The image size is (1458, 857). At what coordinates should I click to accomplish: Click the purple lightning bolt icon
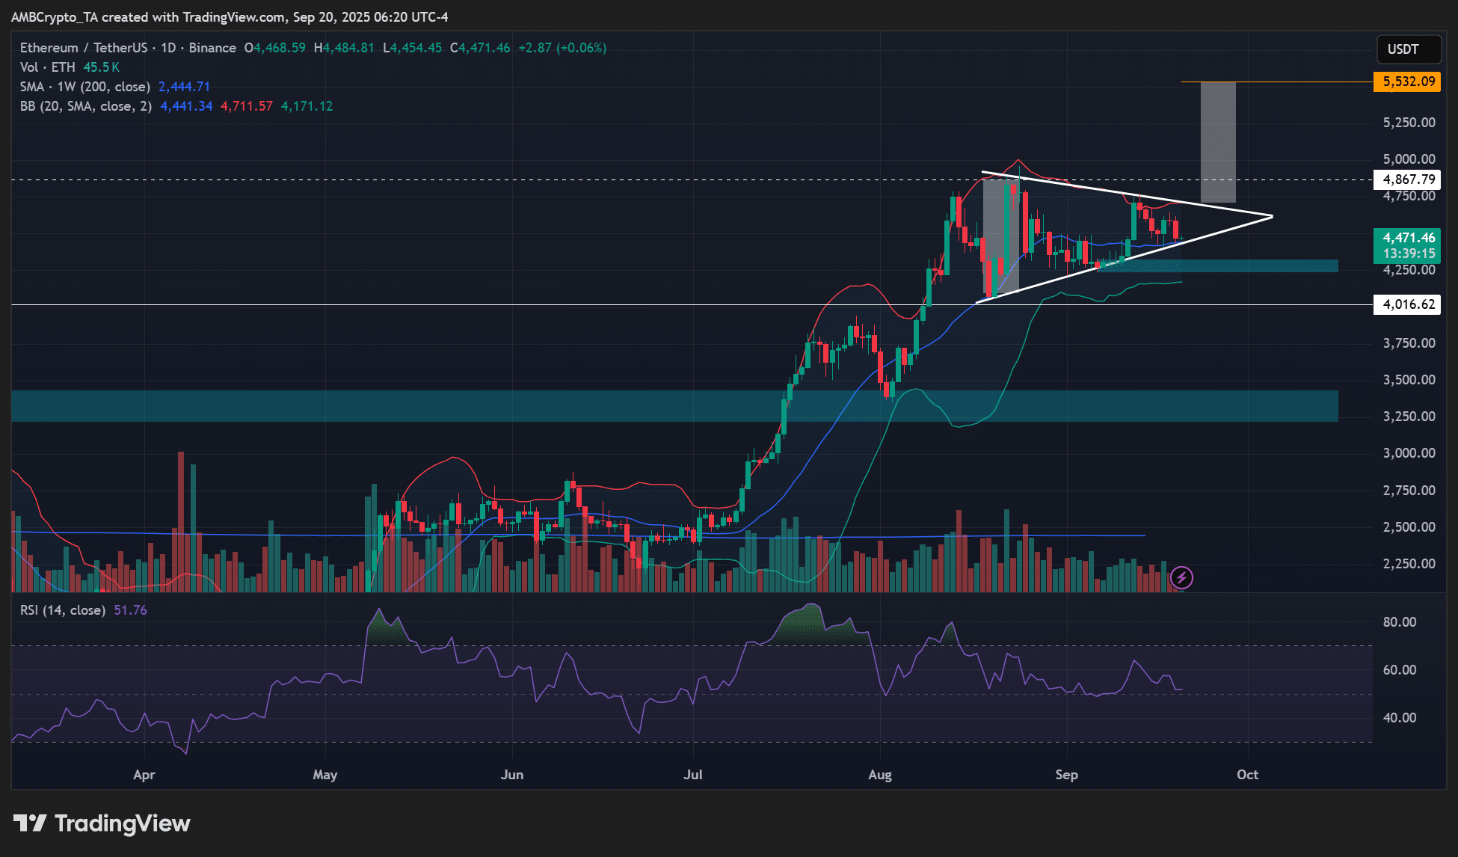[1181, 577]
